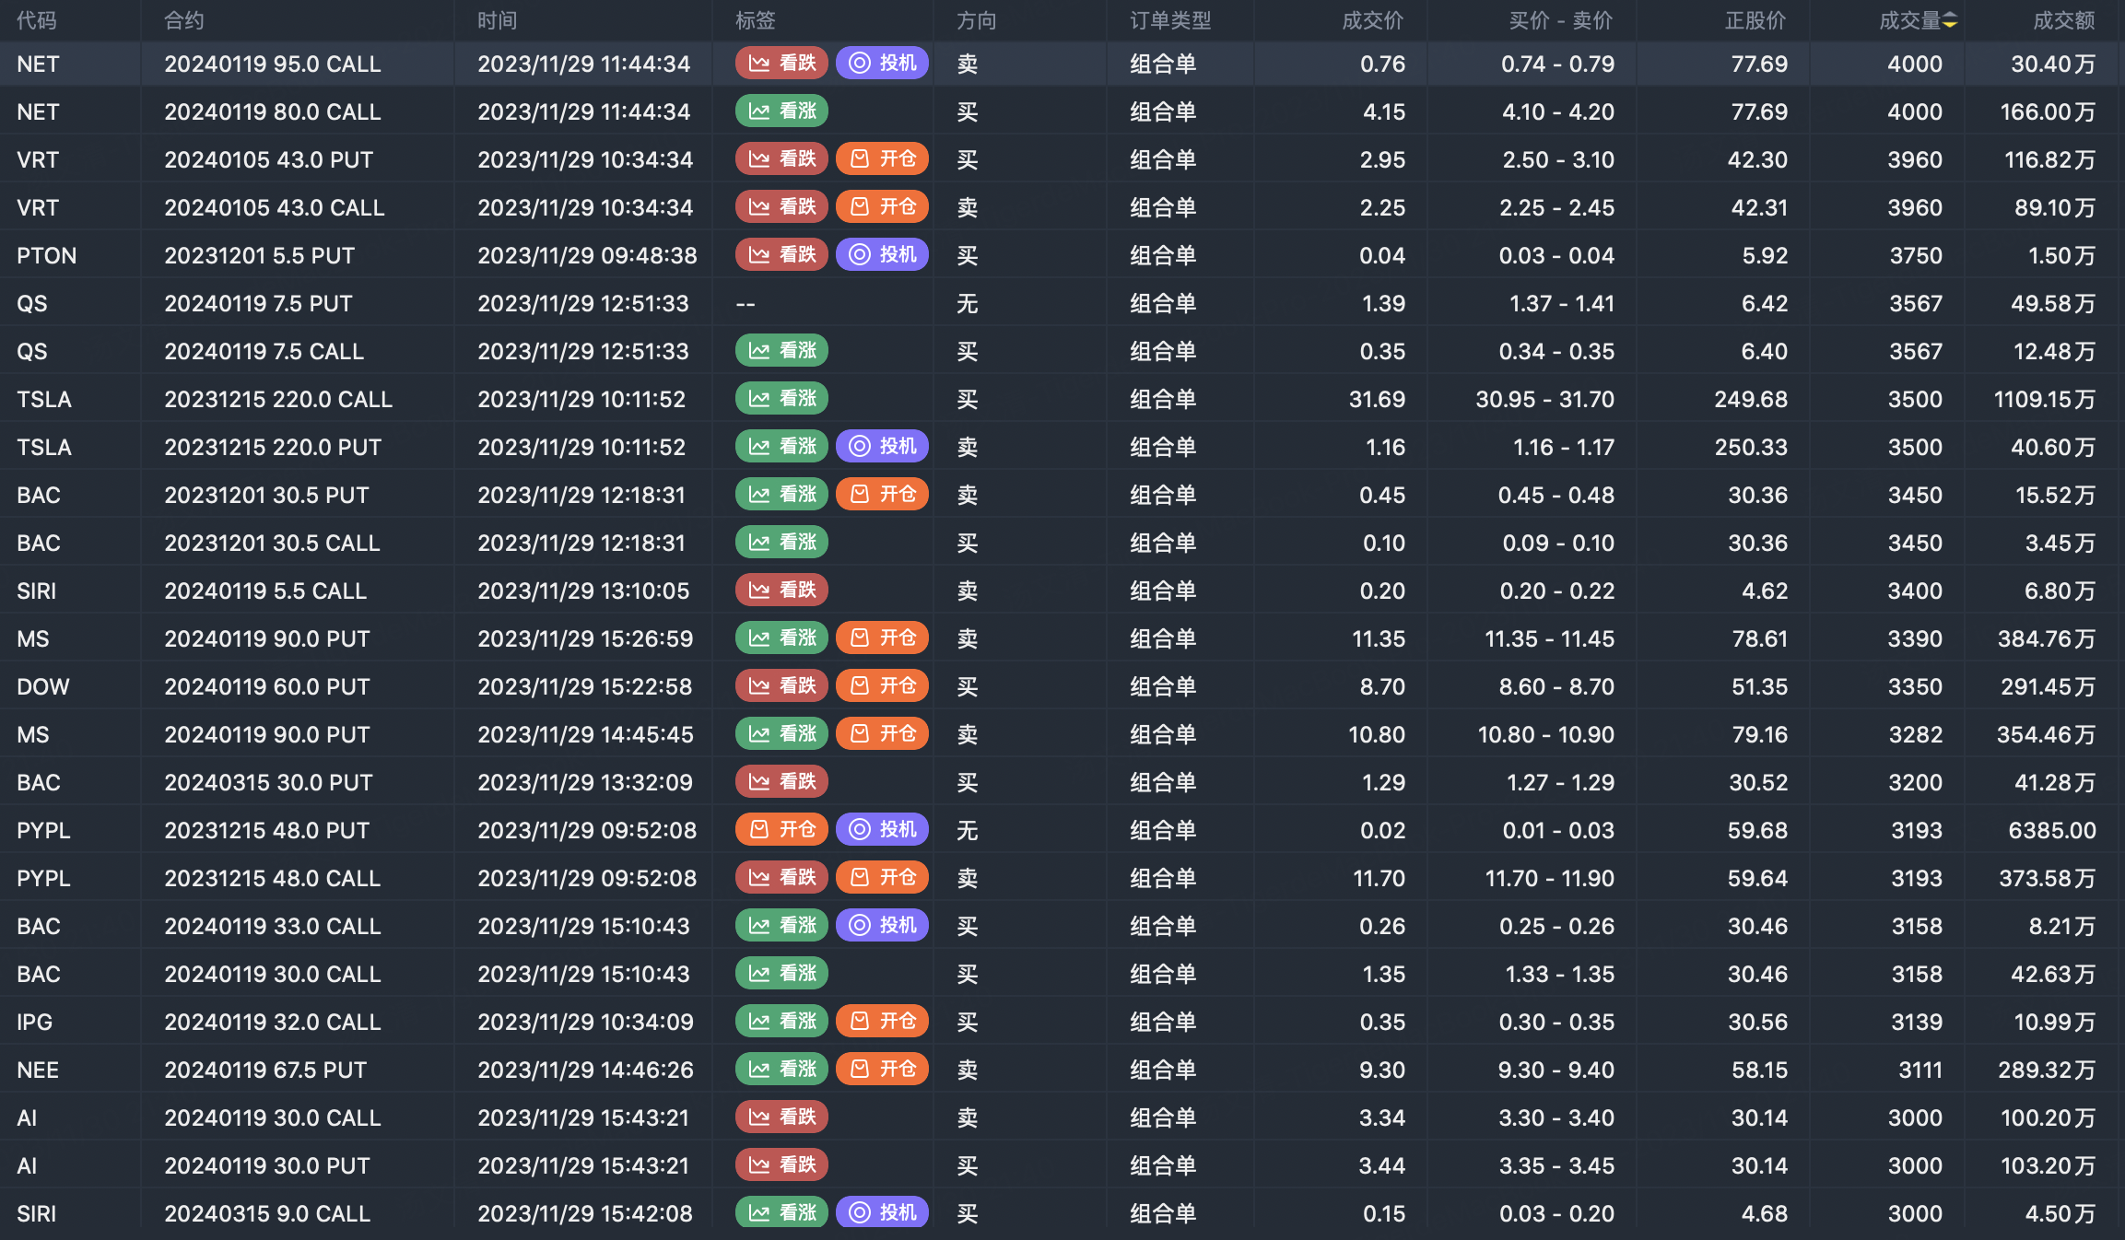Click the speculation tag on PTON 5.5 PUT row
The height and width of the screenshot is (1240, 2125).
click(x=882, y=255)
